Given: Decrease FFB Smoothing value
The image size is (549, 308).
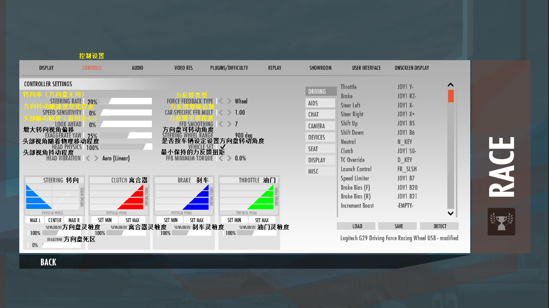Looking at the screenshot, I should coord(221,124).
